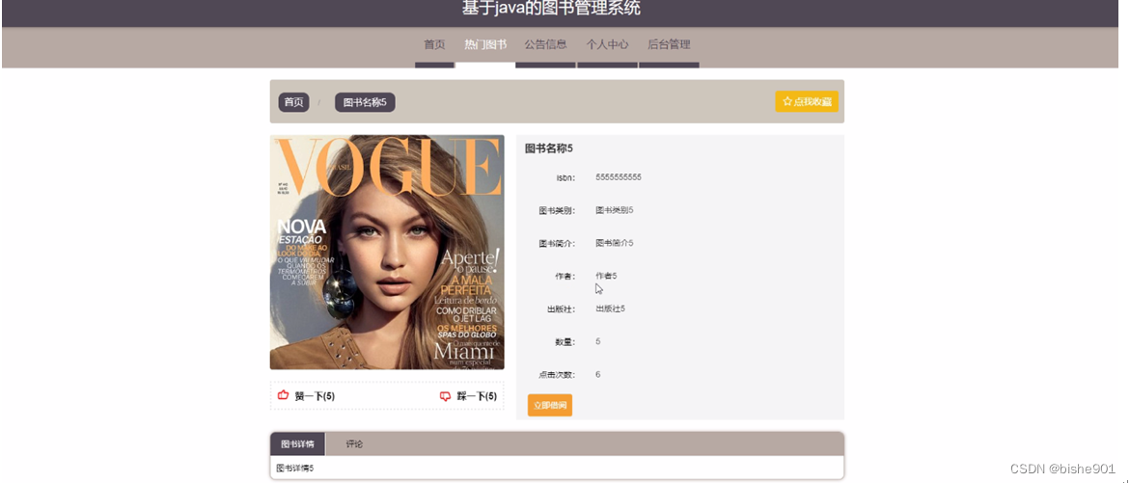Click the 图书名称5 breadcrumb

tap(365, 102)
